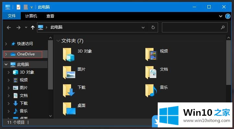Select the 桌面 folder icon in main pane
Image resolution: width=234 pixels, height=129 pixels.
click(x=69, y=109)
